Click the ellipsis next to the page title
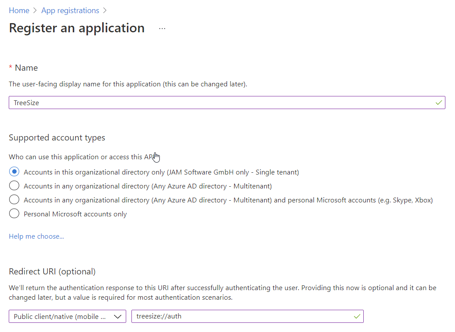 (162, 28)
